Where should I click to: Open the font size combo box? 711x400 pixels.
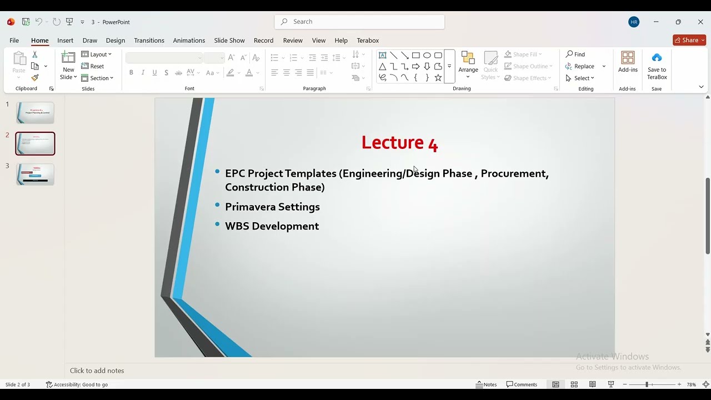[214, 58]
